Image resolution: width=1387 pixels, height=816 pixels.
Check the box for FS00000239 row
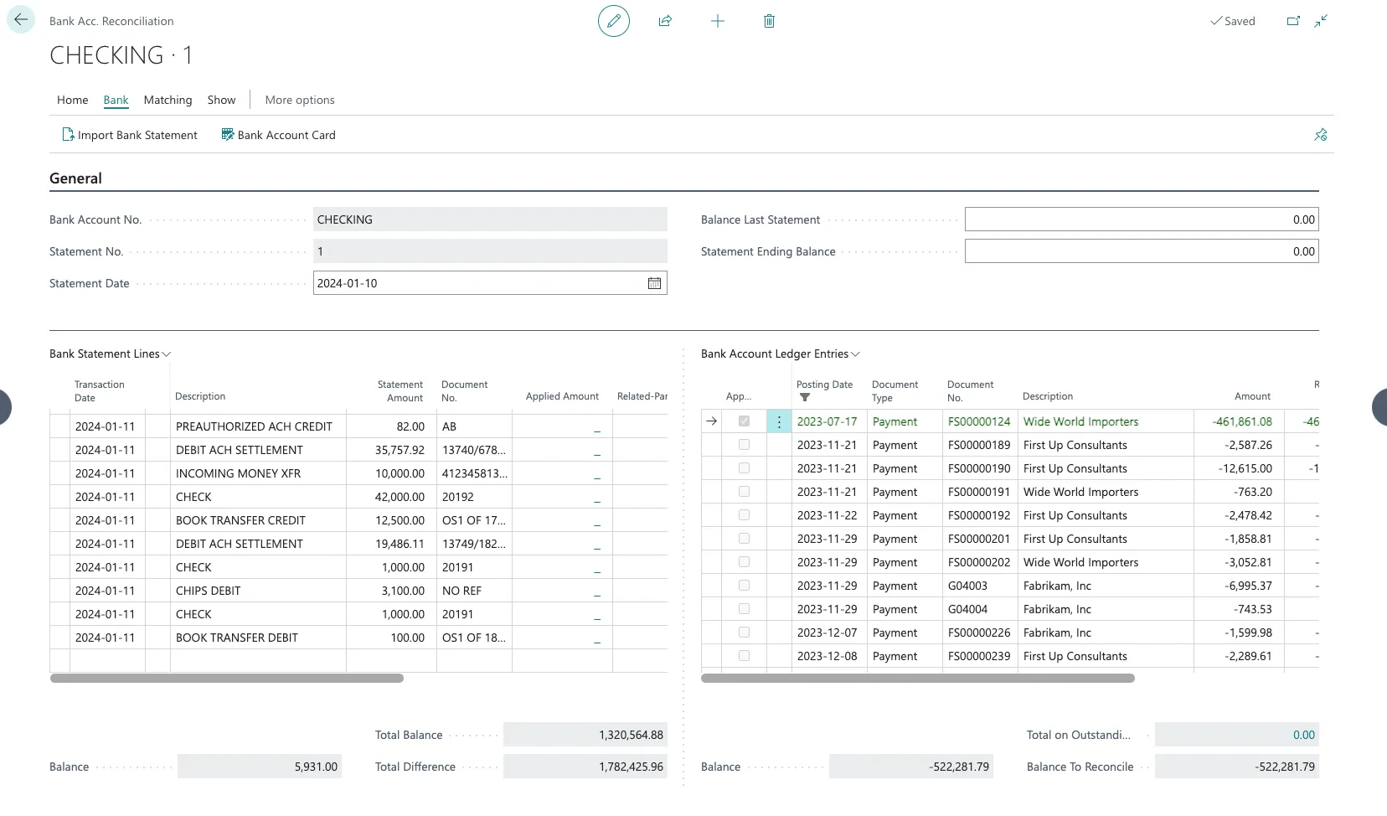(744, 656)
